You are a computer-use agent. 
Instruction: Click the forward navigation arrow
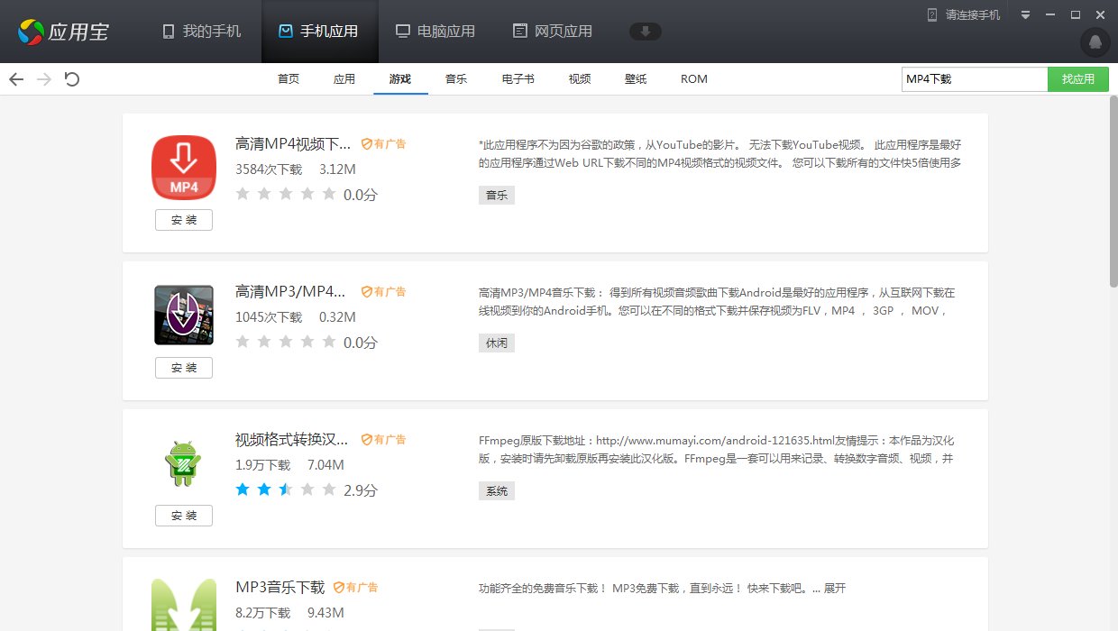43,79
